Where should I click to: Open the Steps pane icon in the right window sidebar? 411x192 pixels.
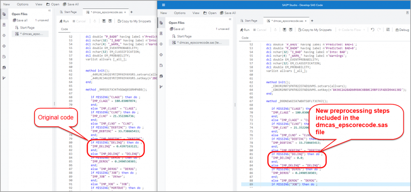click(161, 44)
